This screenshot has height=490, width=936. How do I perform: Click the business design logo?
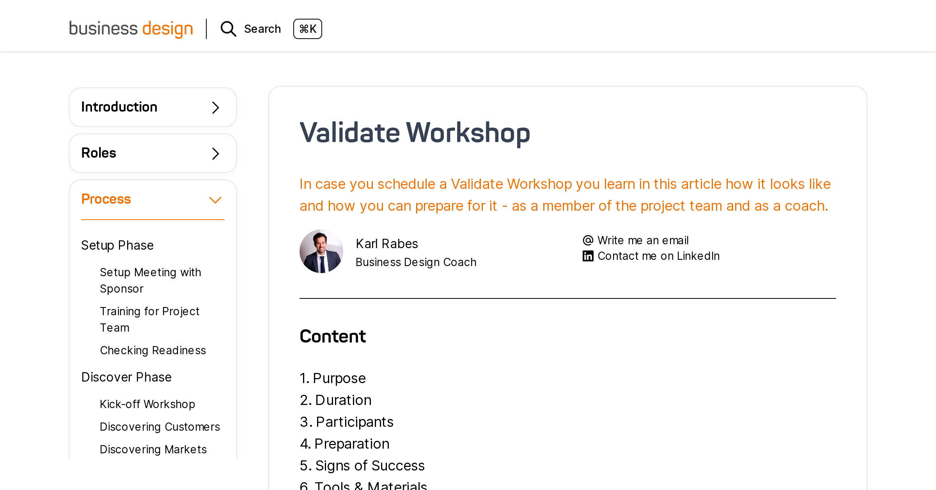tap(131, 28)
